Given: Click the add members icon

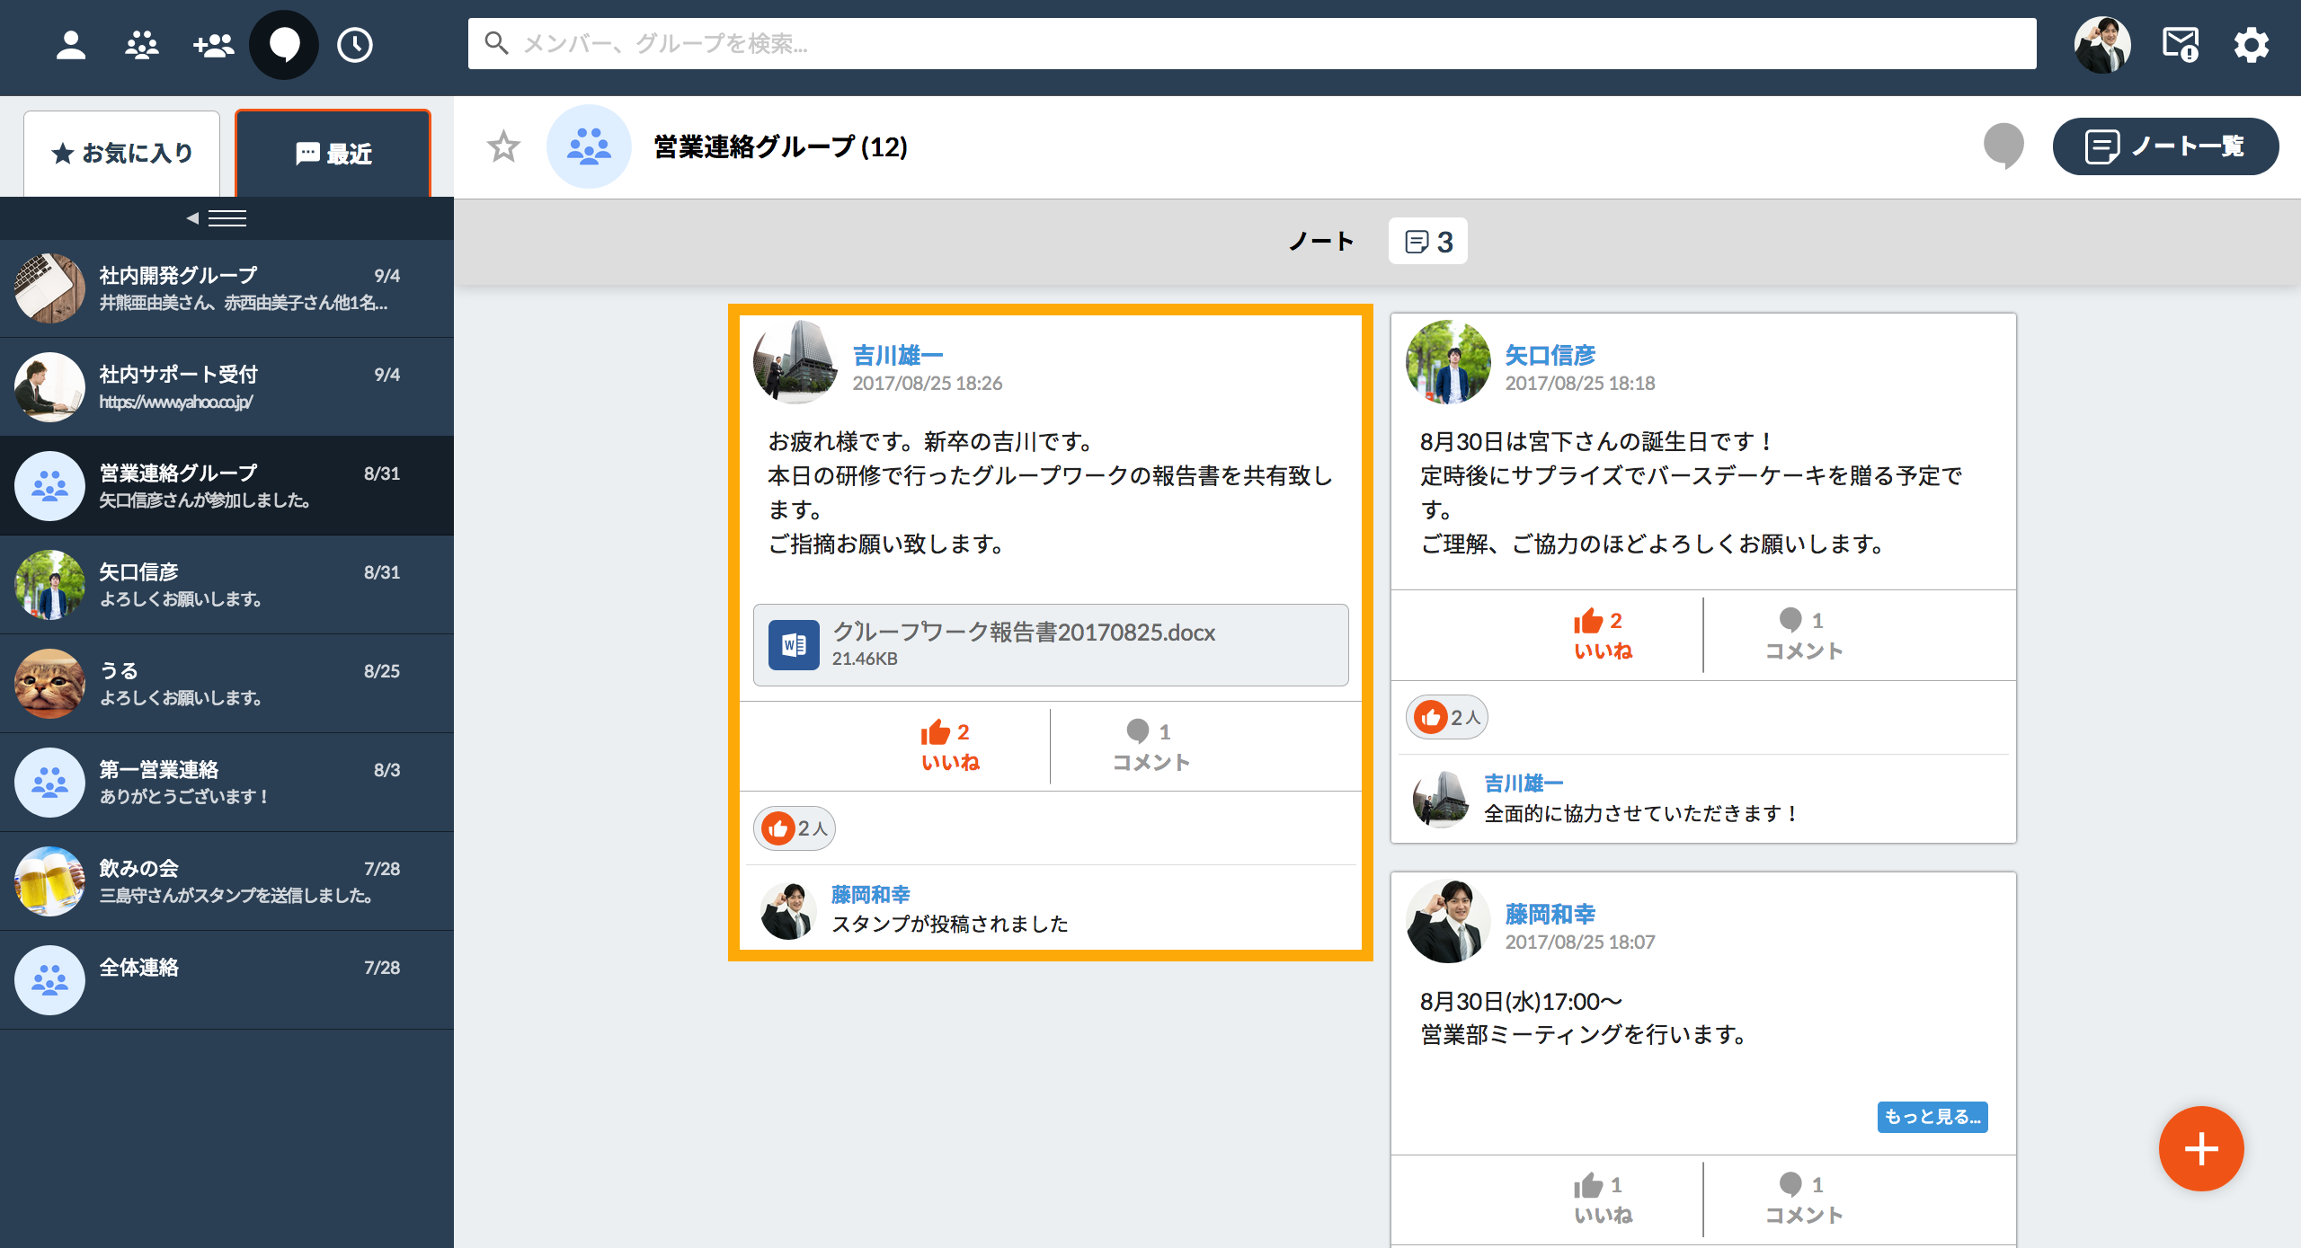Looking at the screenshot, I should coord(213,44).
